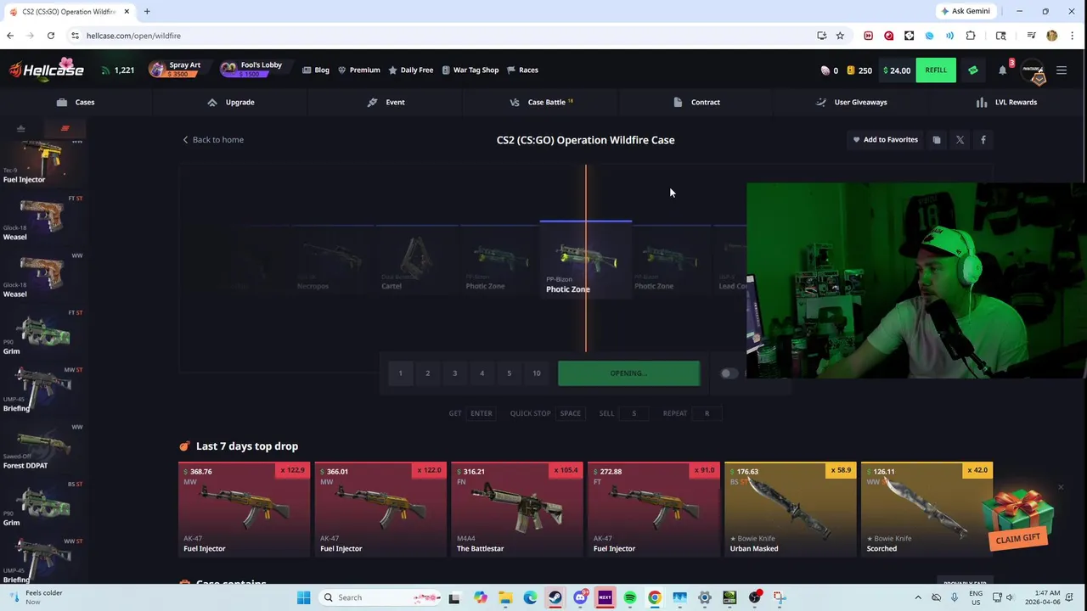Select 1 case to open

click(400, 373)
